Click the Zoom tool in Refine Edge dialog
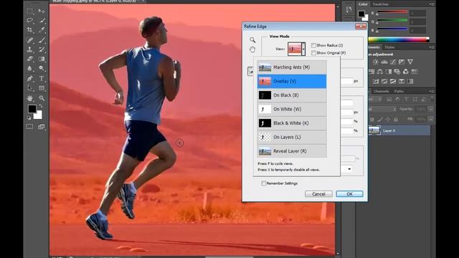 coord(252,40)
